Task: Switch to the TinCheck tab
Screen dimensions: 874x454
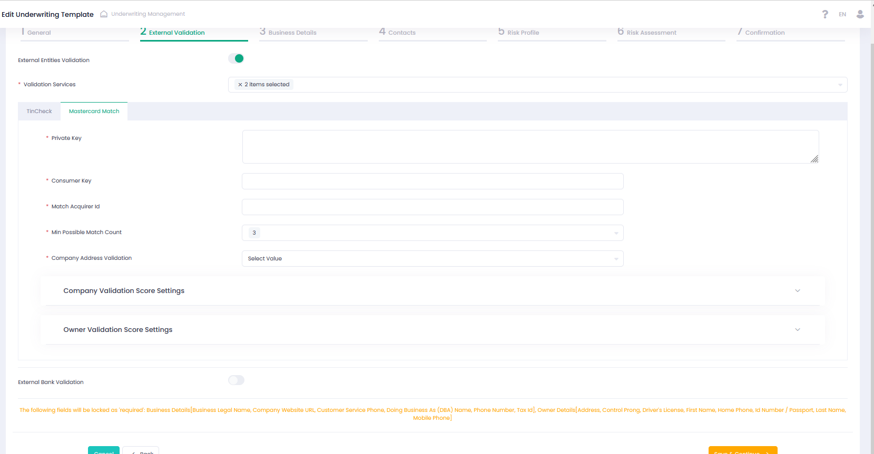Action: pos(40,112)
